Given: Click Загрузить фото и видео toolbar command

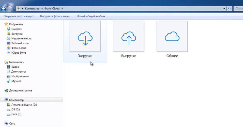Looking at the screenshot, I should click(x=19, y=16).
